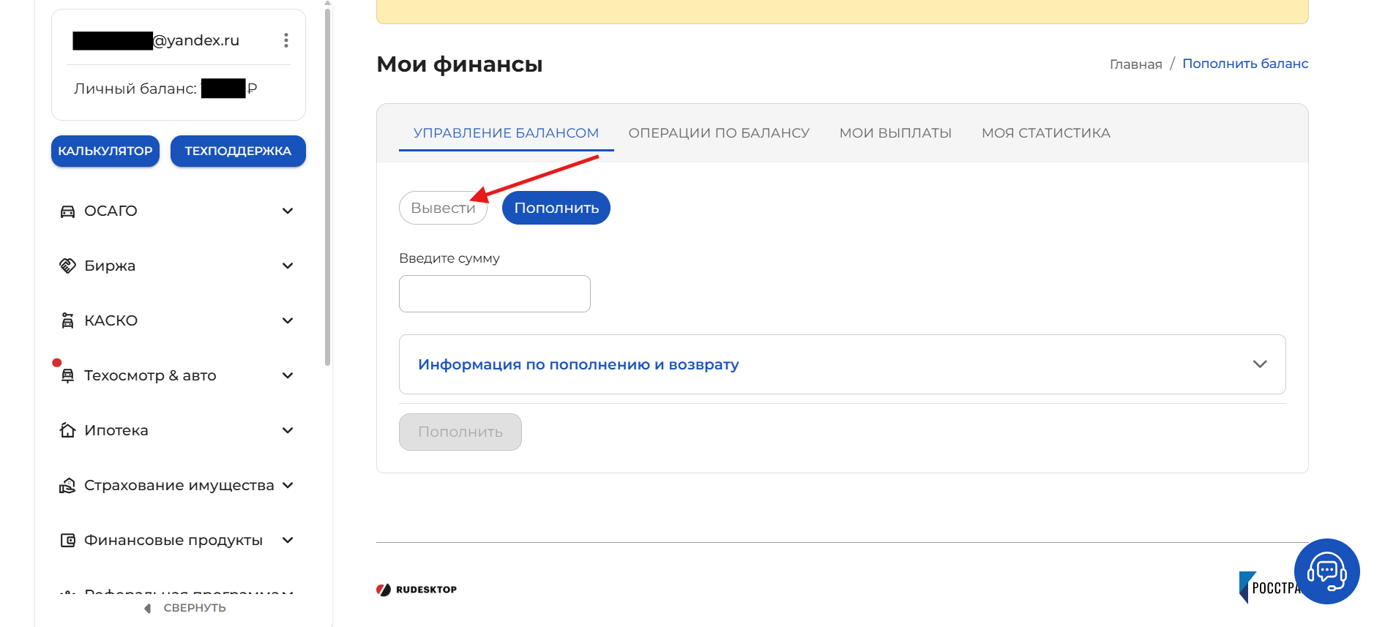Open КАСКО via its sidebar icon
This screenshot has height=627, width=1385.
[x=67, y=320]
